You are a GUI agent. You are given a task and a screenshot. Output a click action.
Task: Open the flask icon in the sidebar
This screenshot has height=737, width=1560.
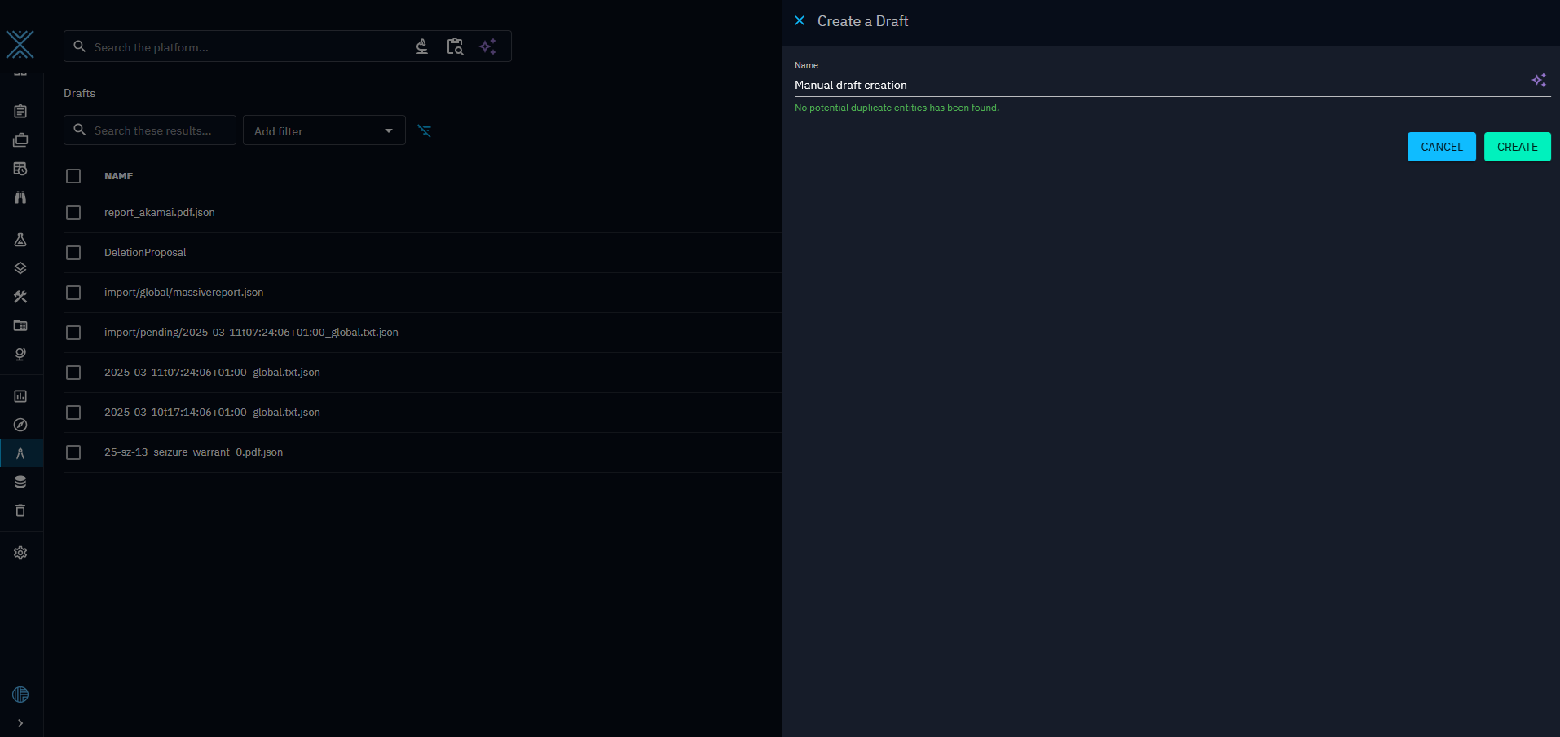(x=20, y=240)
